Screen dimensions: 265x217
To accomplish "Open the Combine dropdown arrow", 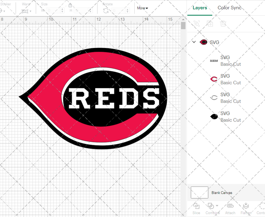I will pos(217,206).
